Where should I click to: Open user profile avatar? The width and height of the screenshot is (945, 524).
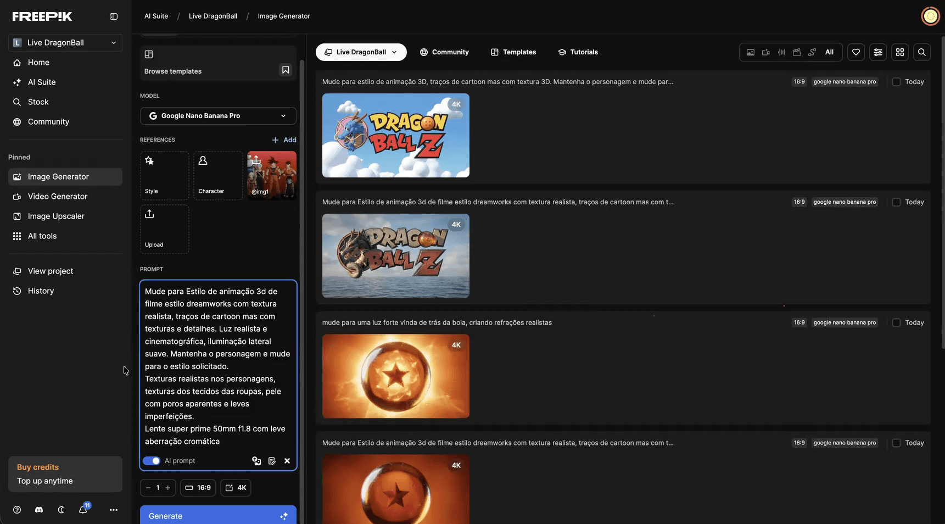(x=930, y=16)
